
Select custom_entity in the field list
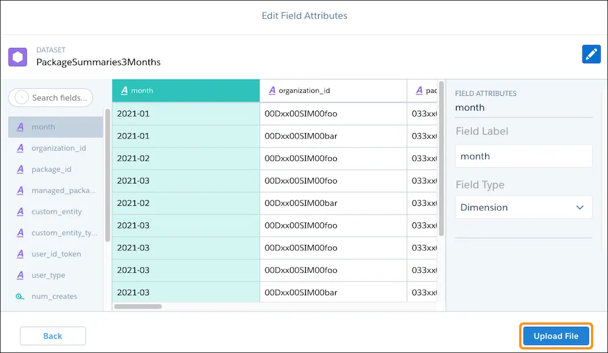click(x=55, y=211)
